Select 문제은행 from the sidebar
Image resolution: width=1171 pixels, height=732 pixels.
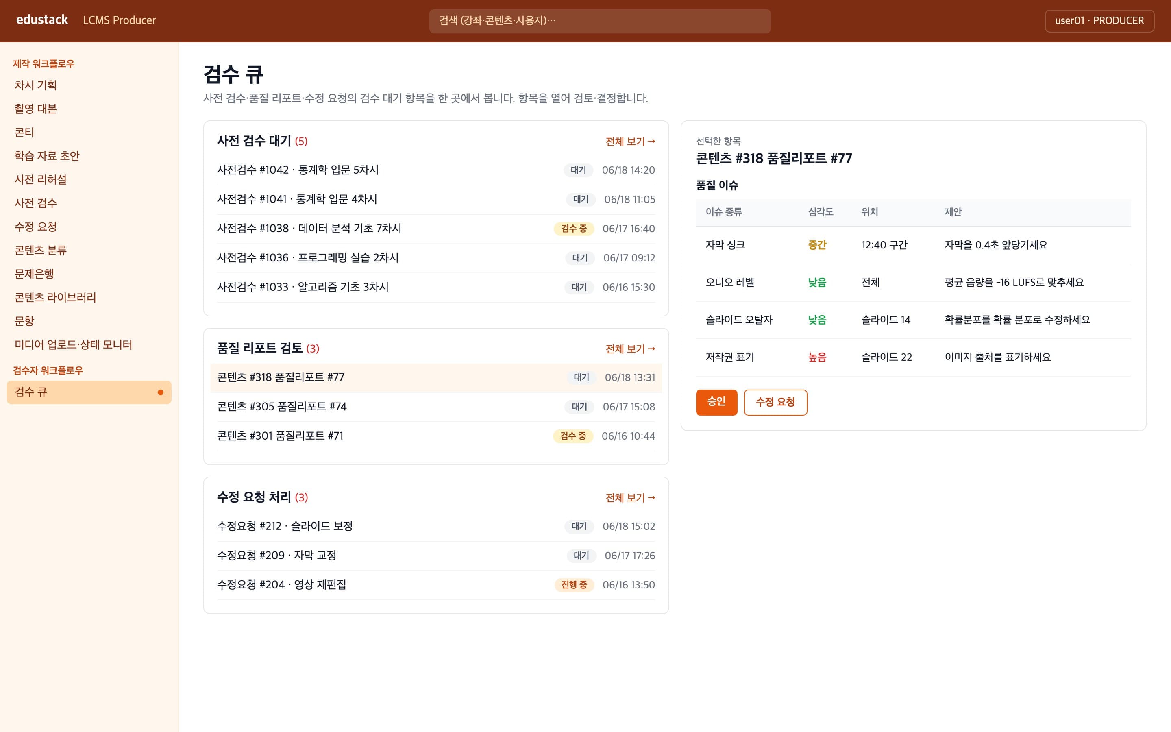pyautogui.click(x=89, y=274)
